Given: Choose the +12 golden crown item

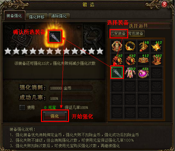Looking at the screenshot, I should pyautogui.click(x=143, y=59).
